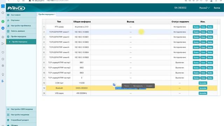
Task: Click Откл. for TCP/UDP/NTRIP клиент6 row
Action: point(203,57)
